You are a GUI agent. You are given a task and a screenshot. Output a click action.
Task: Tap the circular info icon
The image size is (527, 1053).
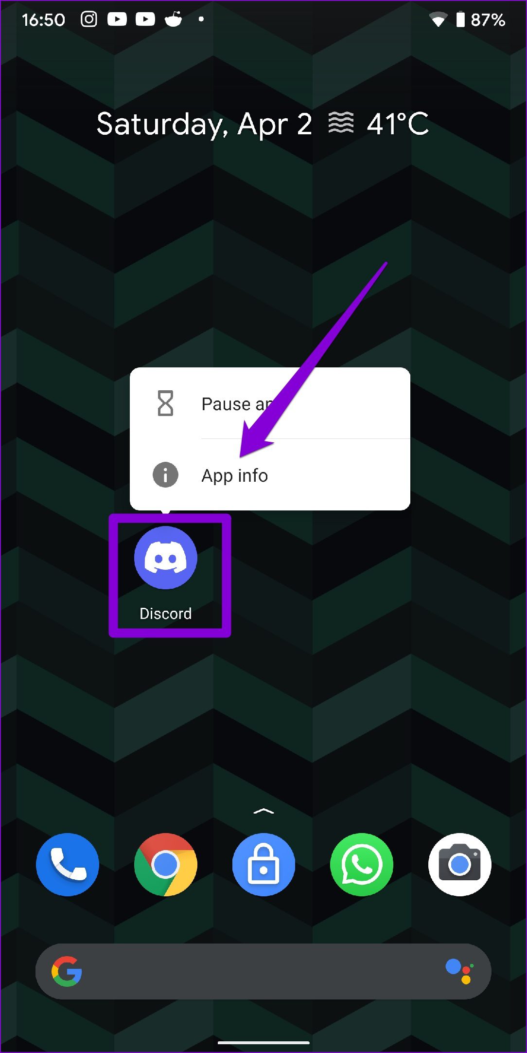[165, 474]
